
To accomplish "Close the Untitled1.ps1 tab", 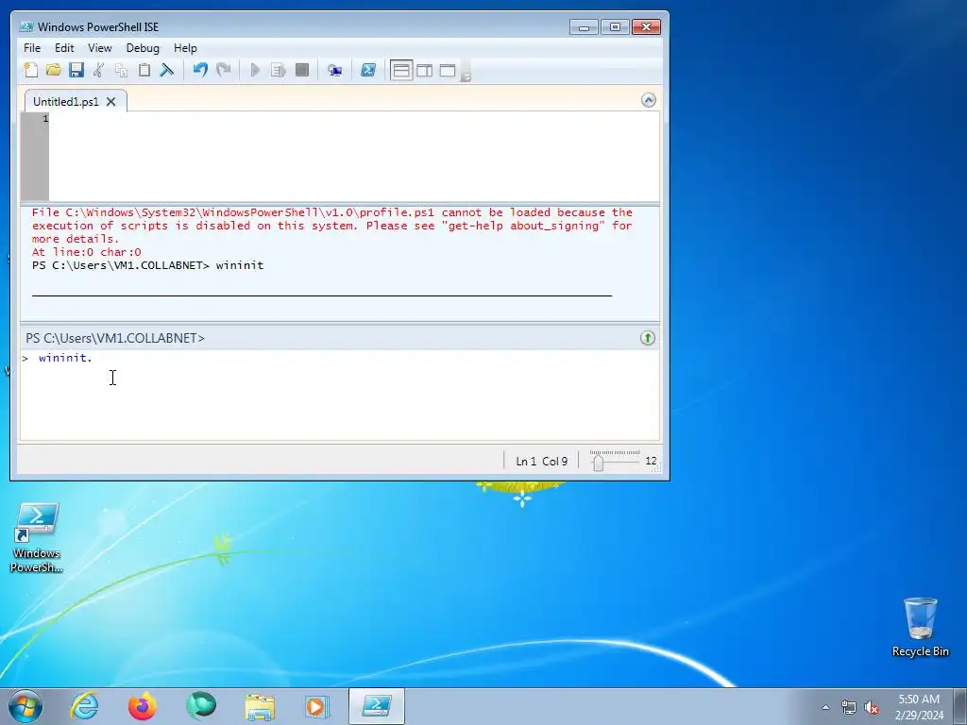I will coord(111,102).
